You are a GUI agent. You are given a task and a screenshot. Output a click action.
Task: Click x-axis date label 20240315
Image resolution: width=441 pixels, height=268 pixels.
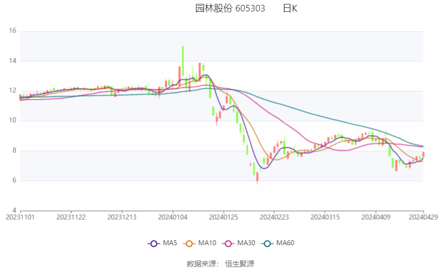pos(325,218)
